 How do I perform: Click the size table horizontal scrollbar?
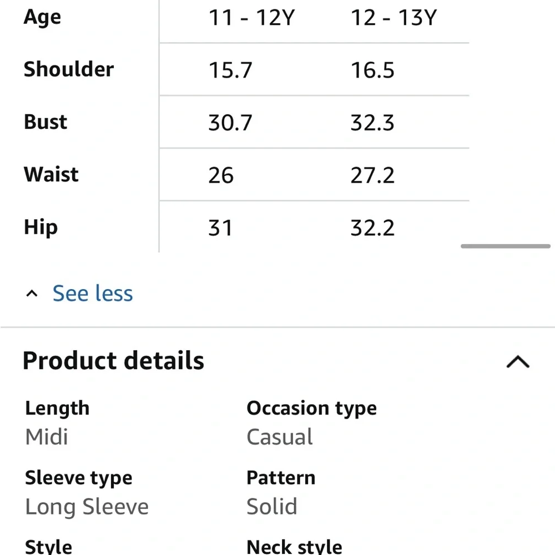pos(506,246)
